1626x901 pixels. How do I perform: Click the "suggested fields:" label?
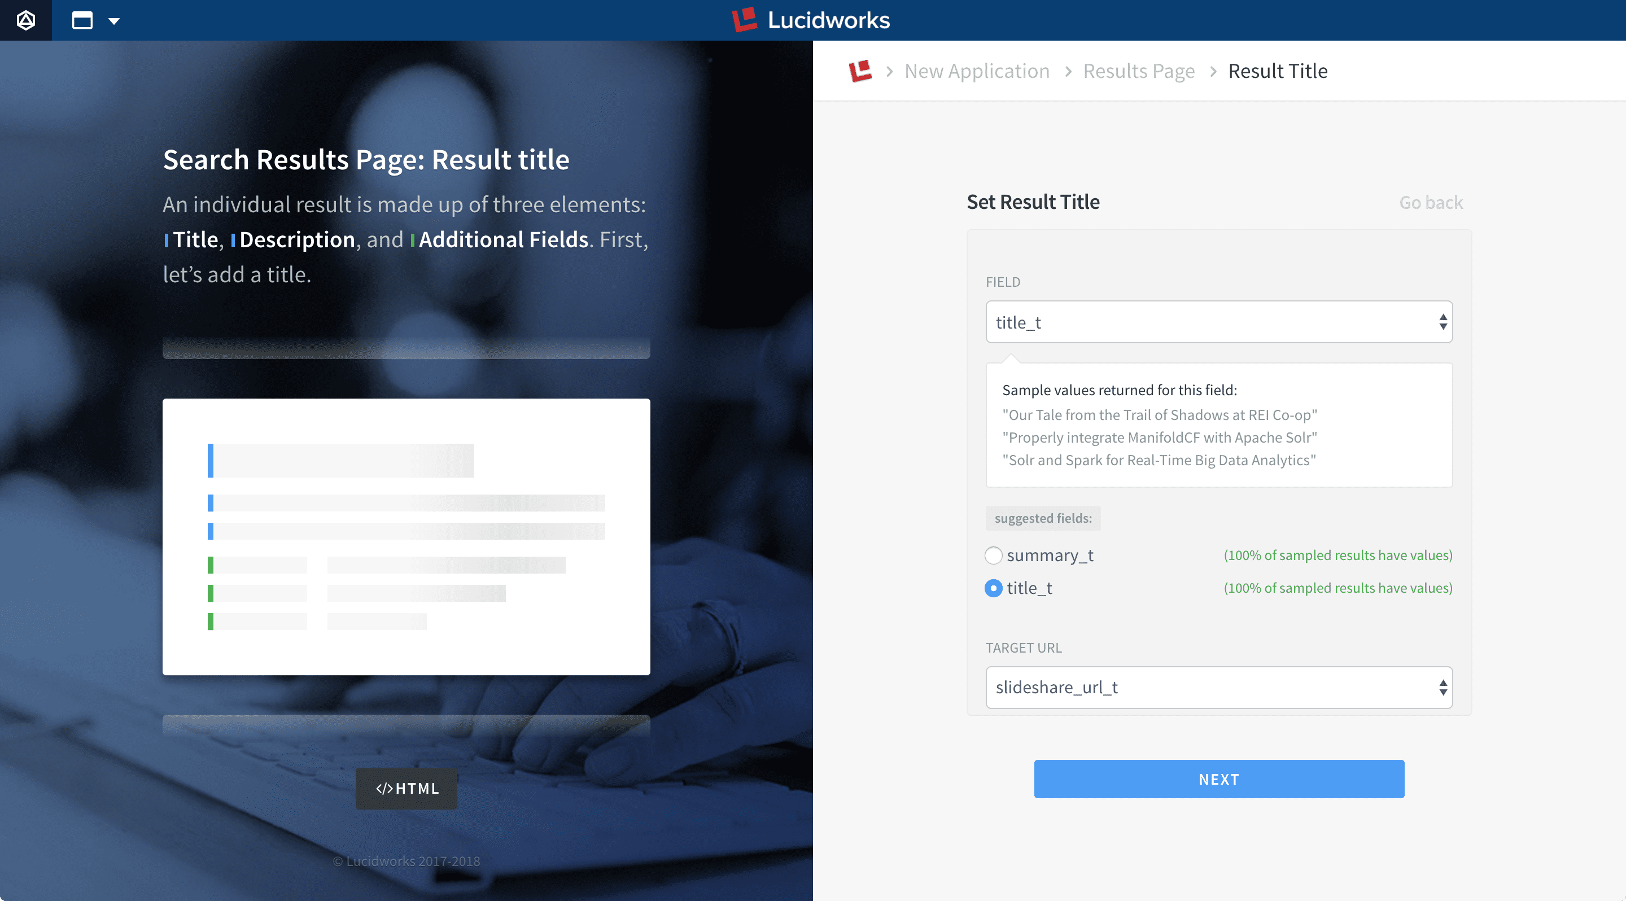click(x=1043, y=518)
